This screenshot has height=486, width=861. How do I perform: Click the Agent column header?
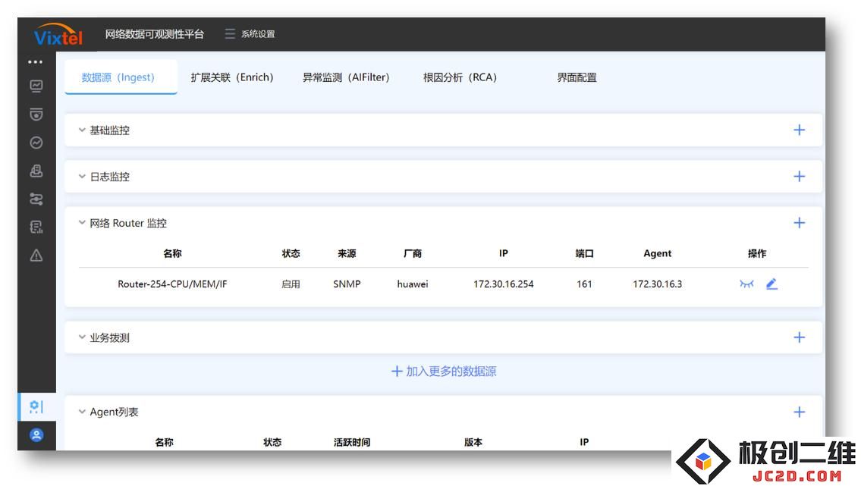pos(657,253)
